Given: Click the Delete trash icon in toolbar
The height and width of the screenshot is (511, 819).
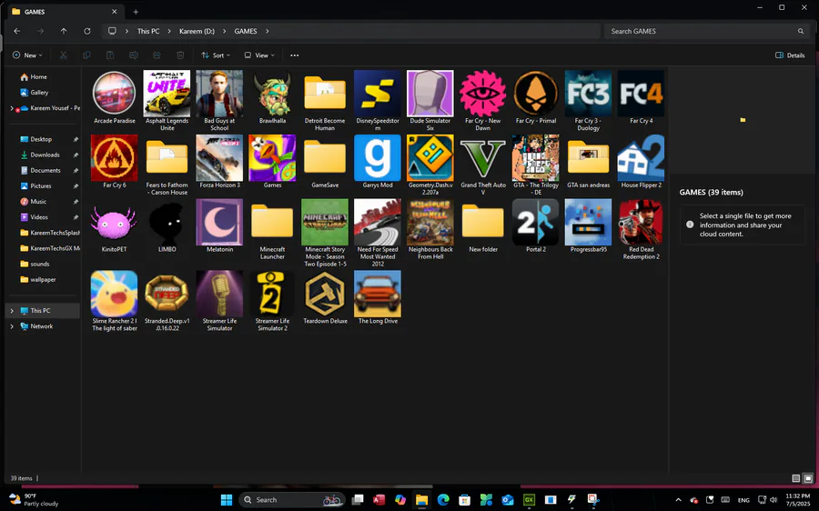Looking at the screenshot, I should click(x=180, y=55).
